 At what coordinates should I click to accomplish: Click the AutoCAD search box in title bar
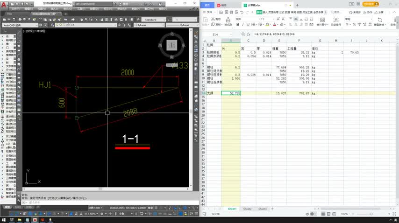(93, 4)
